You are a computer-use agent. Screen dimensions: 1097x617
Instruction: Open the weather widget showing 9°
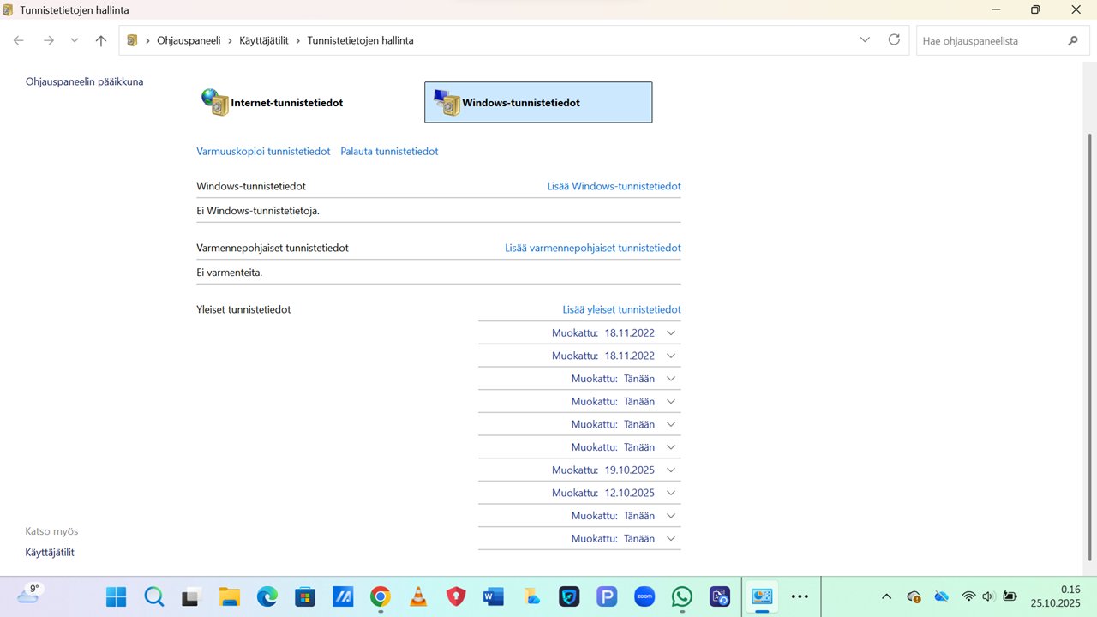click(x=28, y=594)
